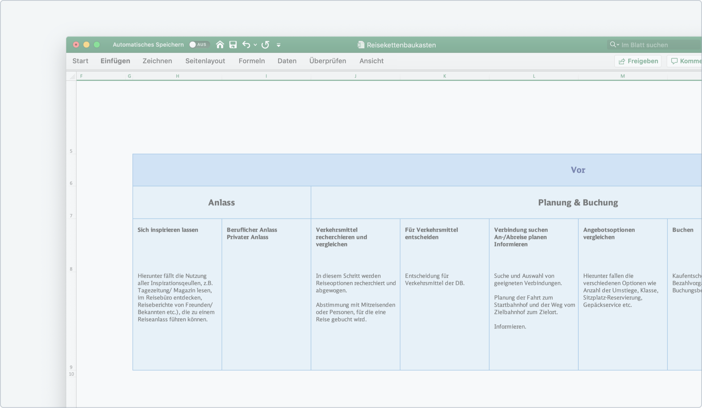Select row header 8
Screen dimensions: 702x408
click(71, 269)
